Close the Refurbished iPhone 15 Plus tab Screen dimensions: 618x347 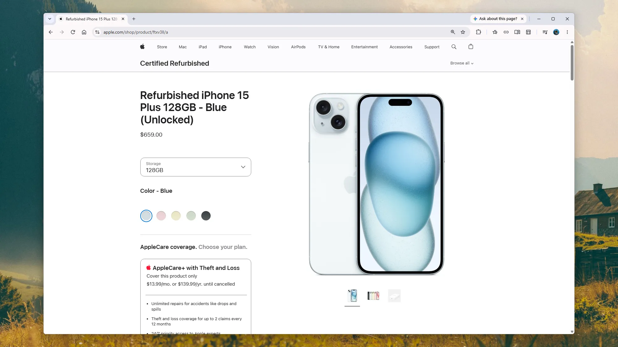coord(123,19)
